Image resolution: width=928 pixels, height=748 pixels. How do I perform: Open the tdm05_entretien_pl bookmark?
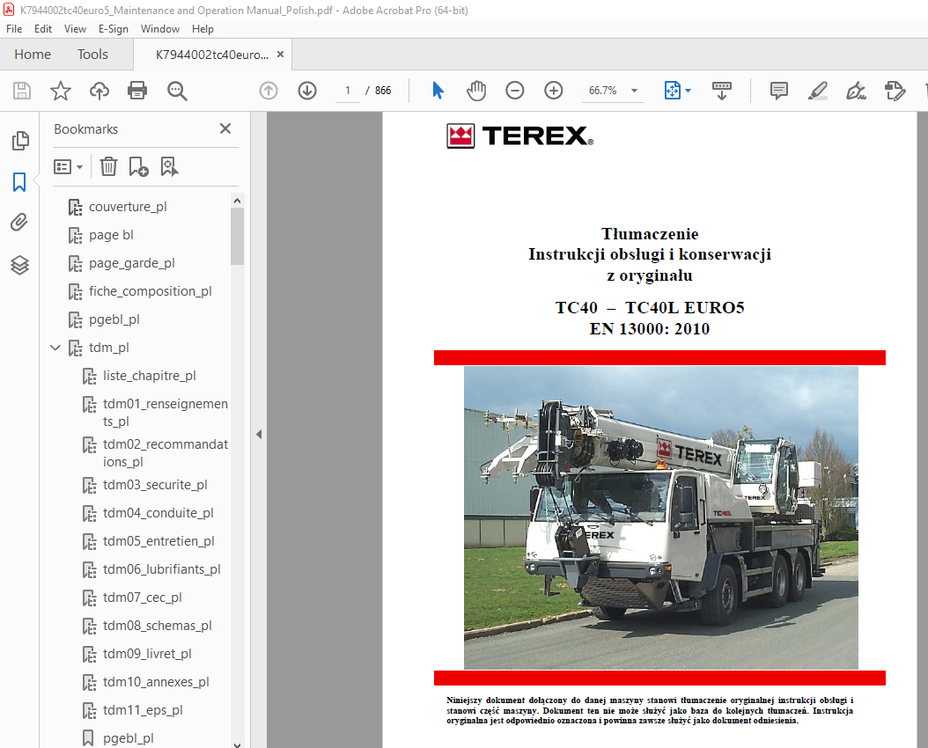[x=158, y=541]
